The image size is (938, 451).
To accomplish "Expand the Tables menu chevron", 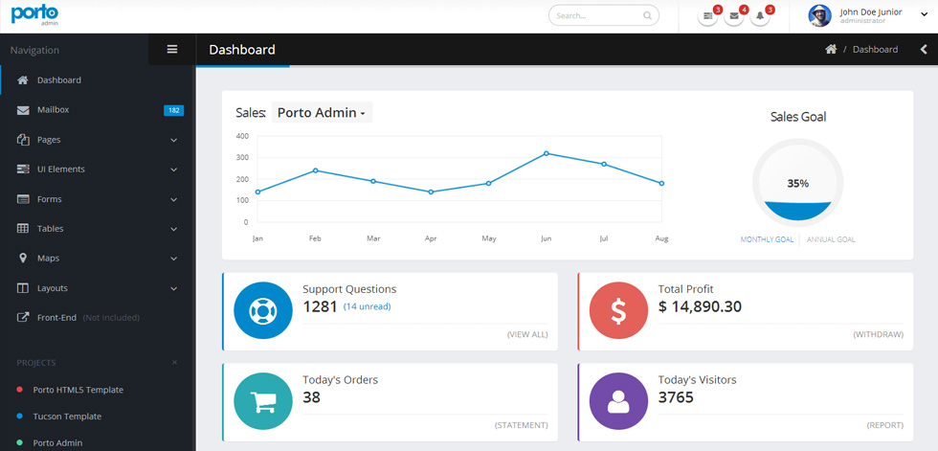I will pos(173,229).
